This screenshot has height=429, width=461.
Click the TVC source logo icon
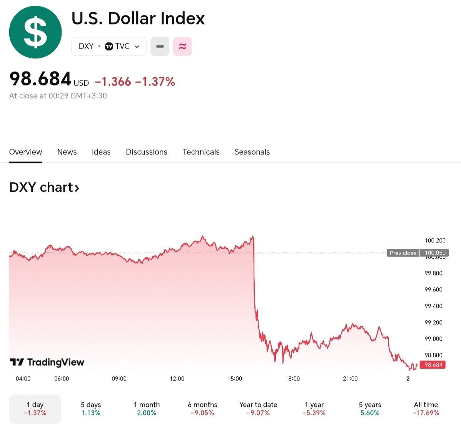coord(109,47)
